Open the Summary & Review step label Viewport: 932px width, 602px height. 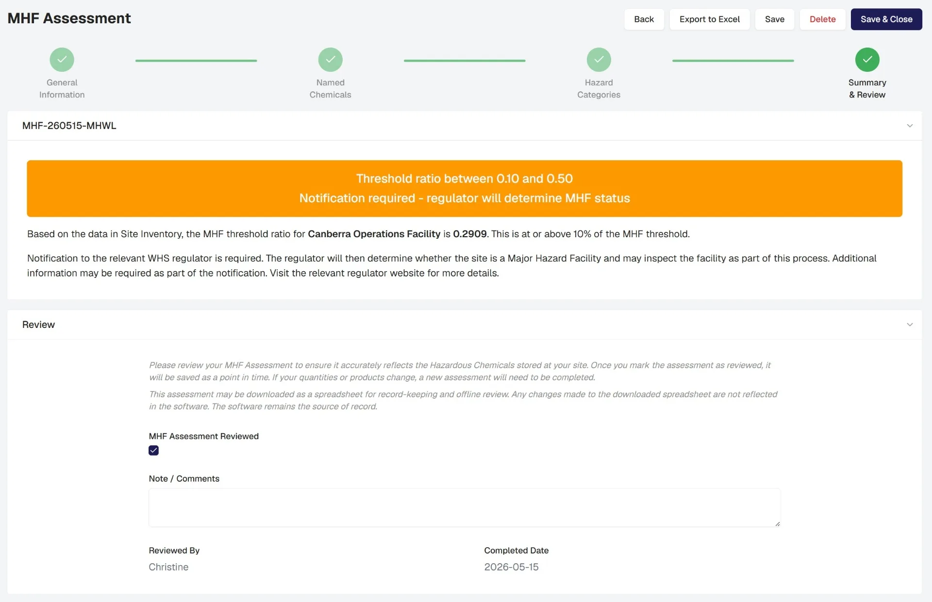(x=867, y=89)
